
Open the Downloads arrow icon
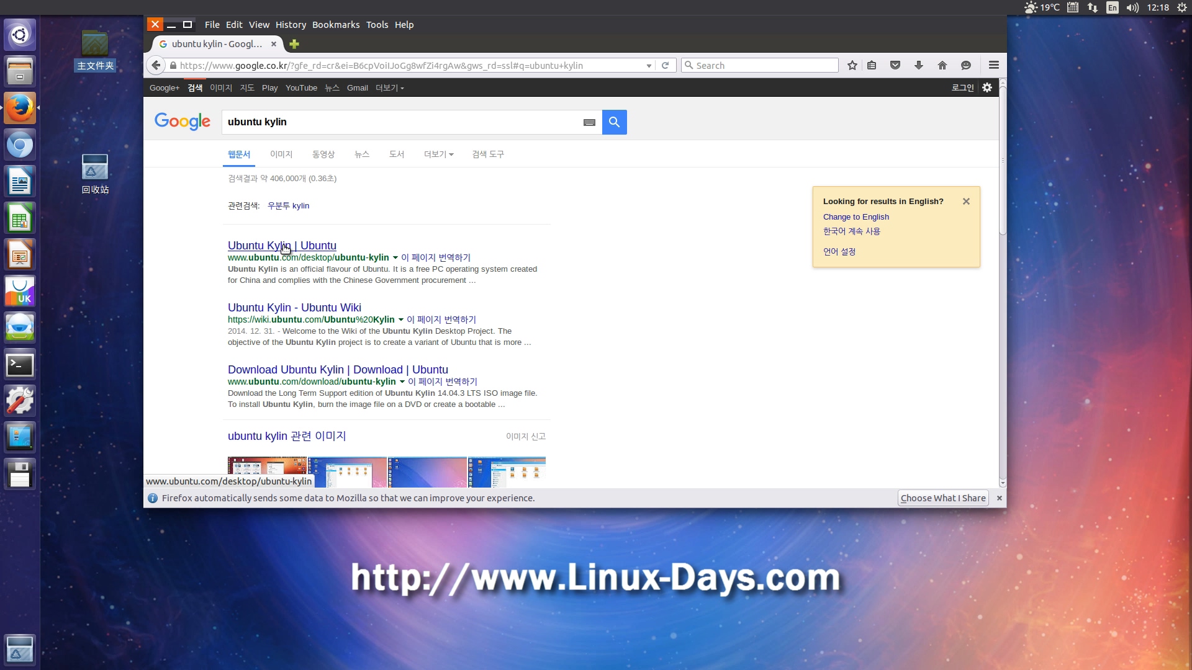[x=919, y=65]
